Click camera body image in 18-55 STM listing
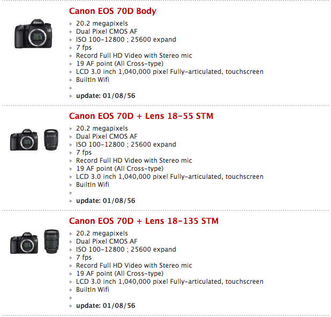 tap(24, 139)
